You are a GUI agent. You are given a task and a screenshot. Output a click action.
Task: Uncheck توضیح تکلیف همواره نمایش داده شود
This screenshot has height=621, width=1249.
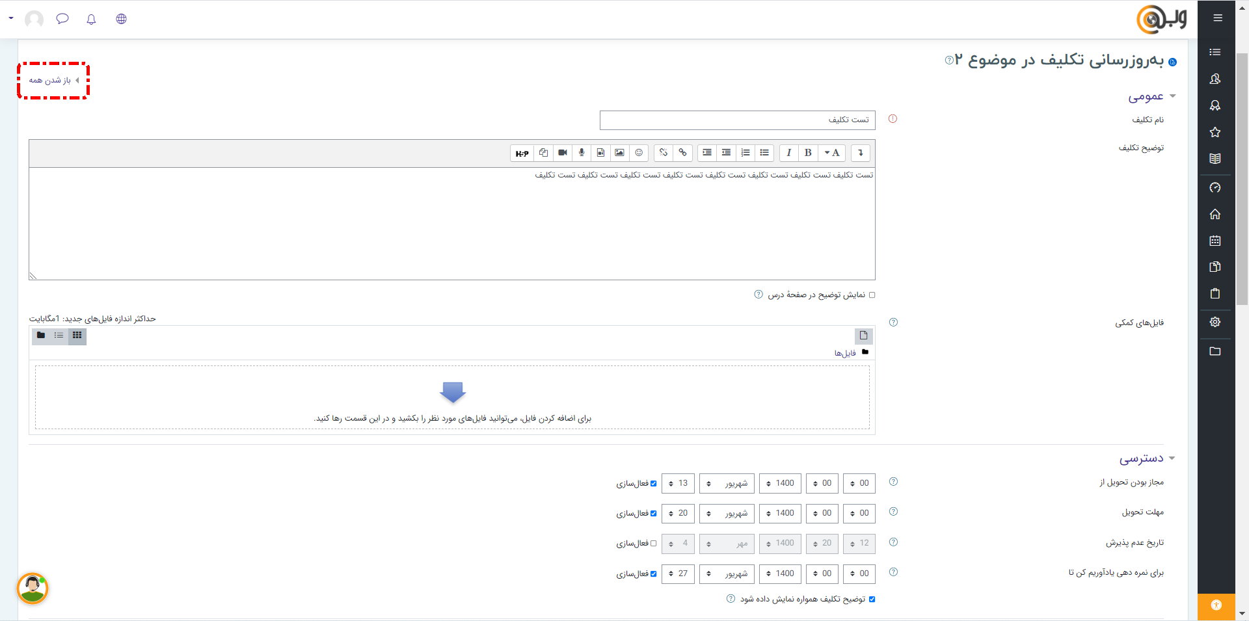(x=872, y=600)
